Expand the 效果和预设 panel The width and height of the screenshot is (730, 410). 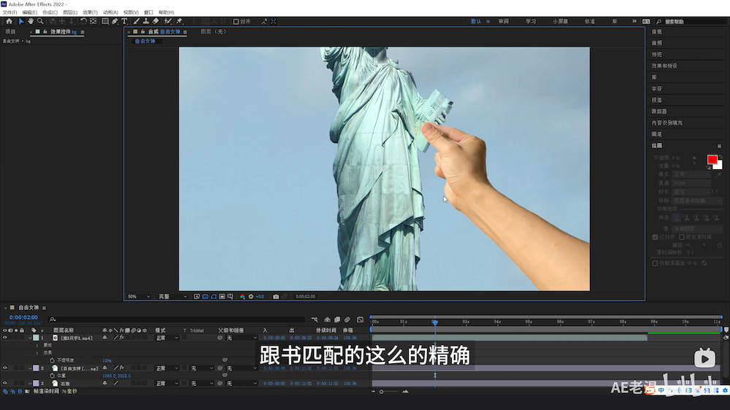664,66
